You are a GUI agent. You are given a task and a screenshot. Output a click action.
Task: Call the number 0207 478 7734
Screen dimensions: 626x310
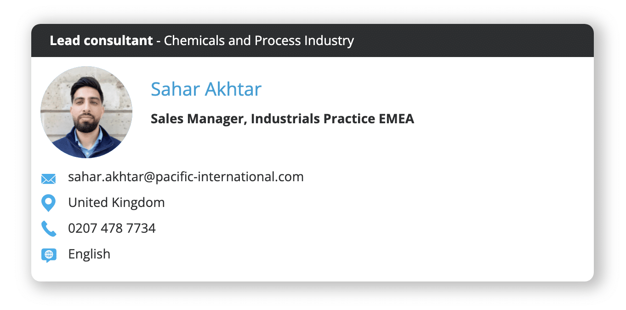click(112, 228)
